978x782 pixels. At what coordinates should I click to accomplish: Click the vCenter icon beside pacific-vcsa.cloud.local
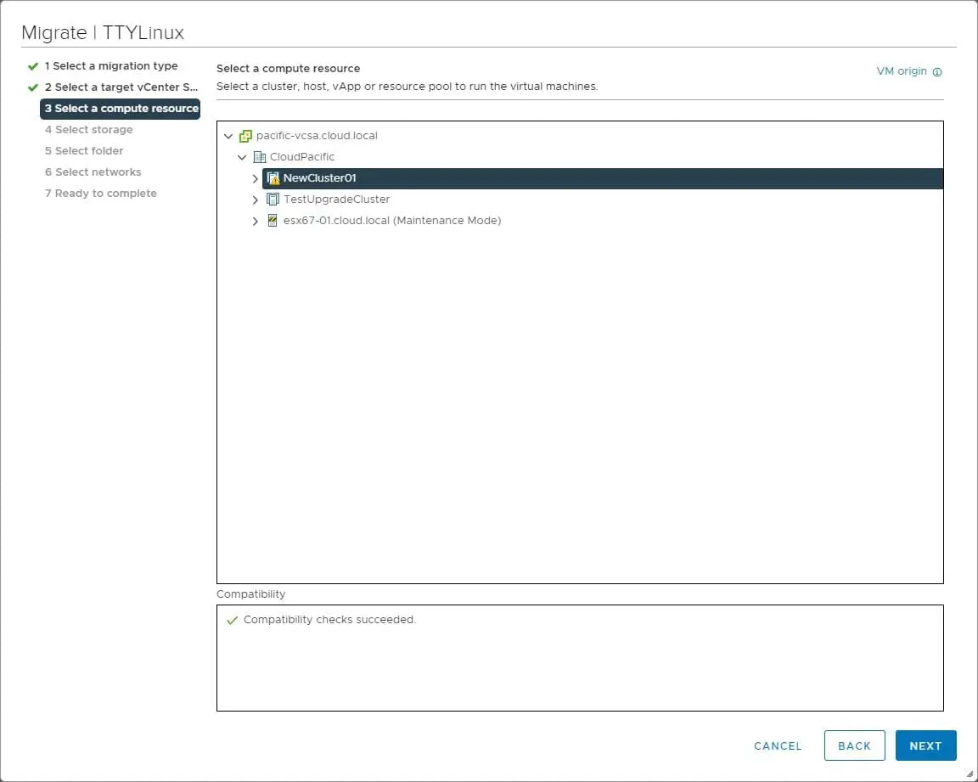click(x=245, y=136)
